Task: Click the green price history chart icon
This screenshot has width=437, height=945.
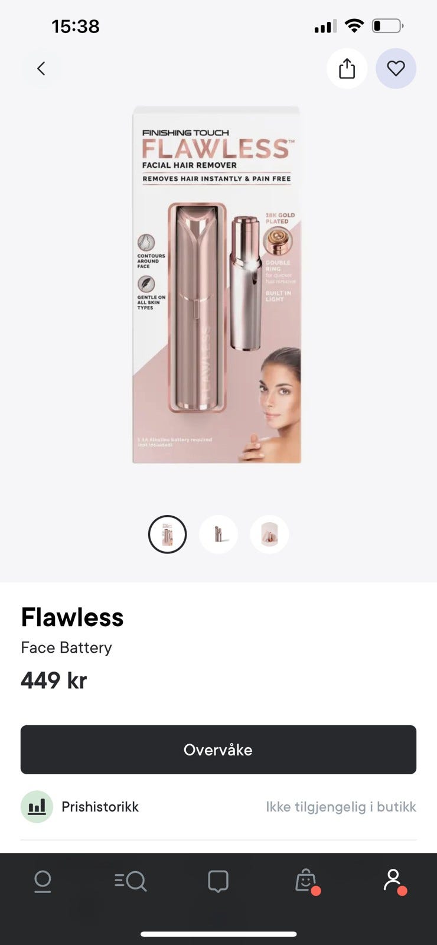Action: click(x=37, y=807)
